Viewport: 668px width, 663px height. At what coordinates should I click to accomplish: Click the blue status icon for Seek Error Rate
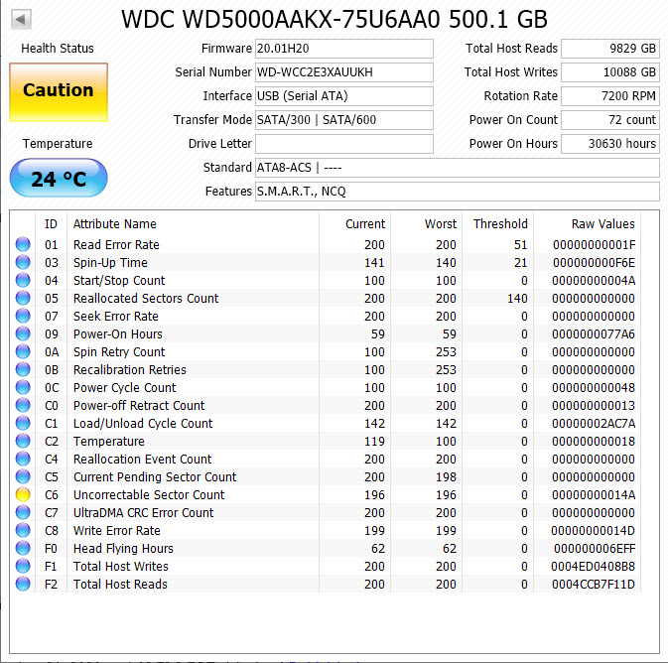coord(23,317)
